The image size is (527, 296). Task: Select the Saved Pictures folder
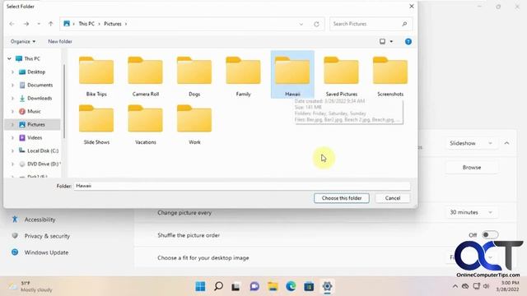pos(341,76)
